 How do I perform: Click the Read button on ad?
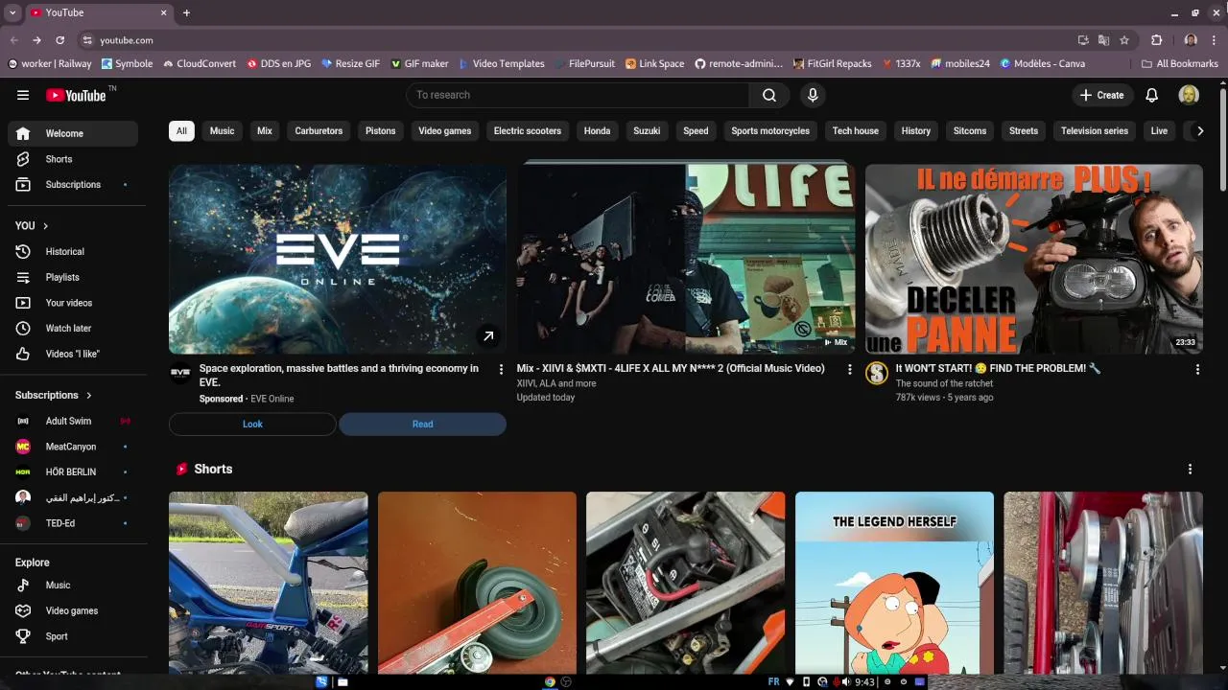(422, 424)
